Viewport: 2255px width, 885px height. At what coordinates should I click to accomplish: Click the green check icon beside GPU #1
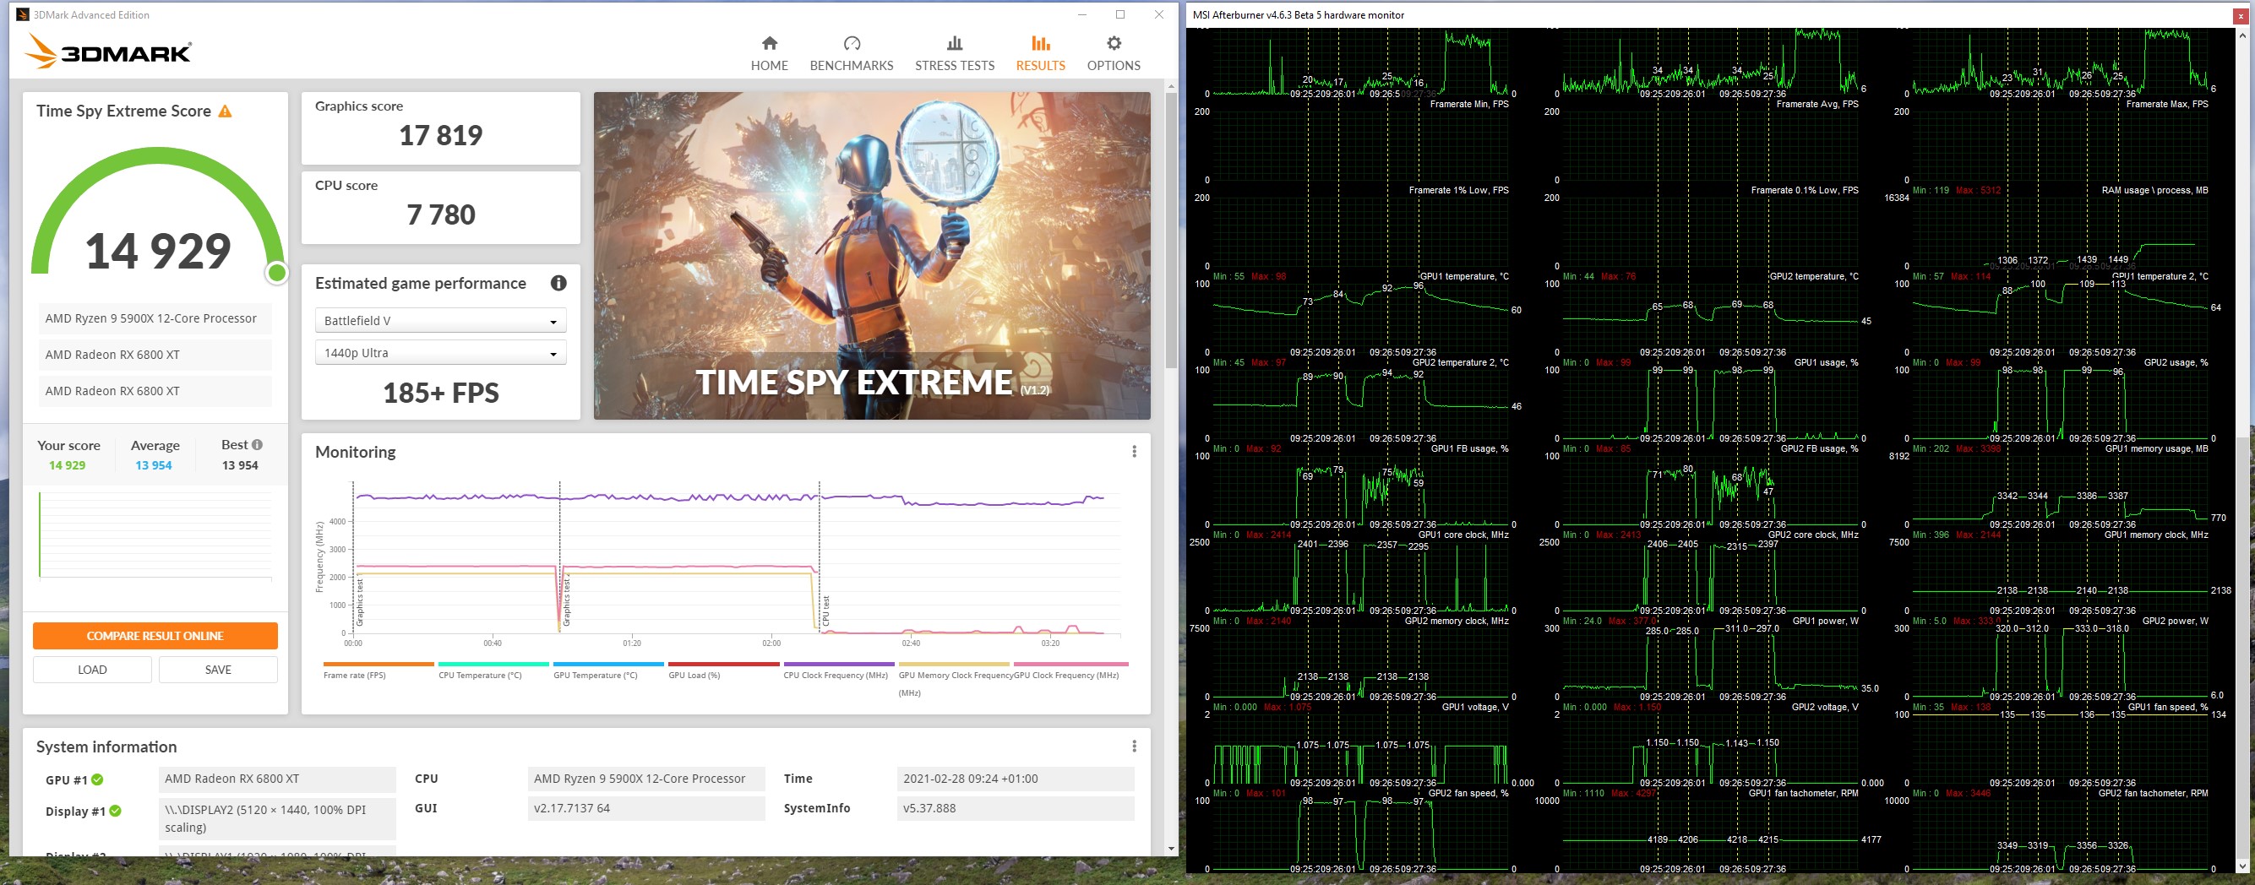pos(97,780)
